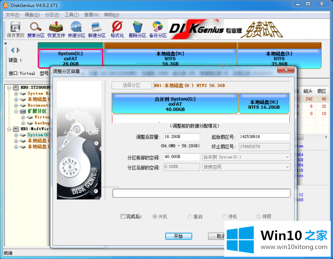The image size is (333, 259).
Task: Enable the 'When finished' (完成后) checkbox
Action: [x=123, y=216]
